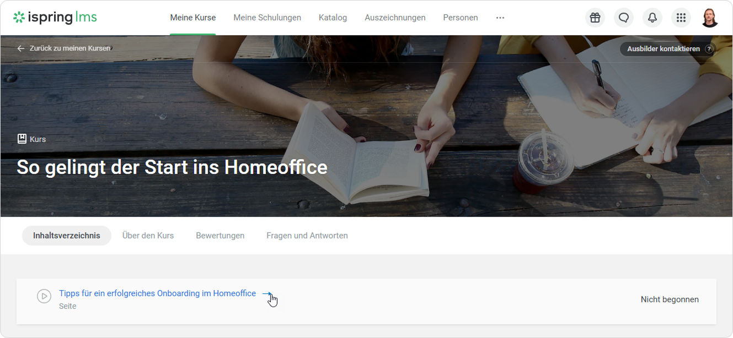Show the Bewertungen tab
The height and width of the screenshot is (338, 733).
click(x=220, y=236)
